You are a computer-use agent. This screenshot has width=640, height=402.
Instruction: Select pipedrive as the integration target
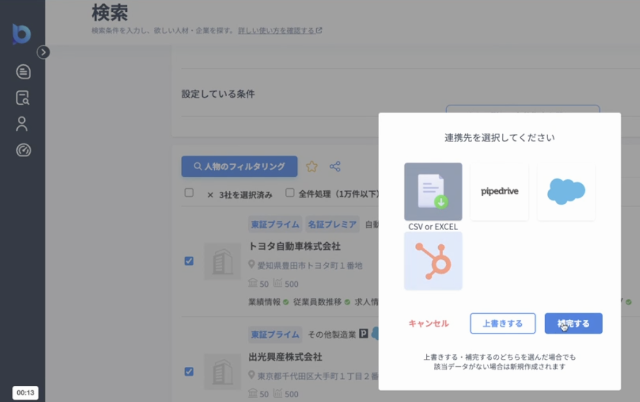(x=500, y=192)
